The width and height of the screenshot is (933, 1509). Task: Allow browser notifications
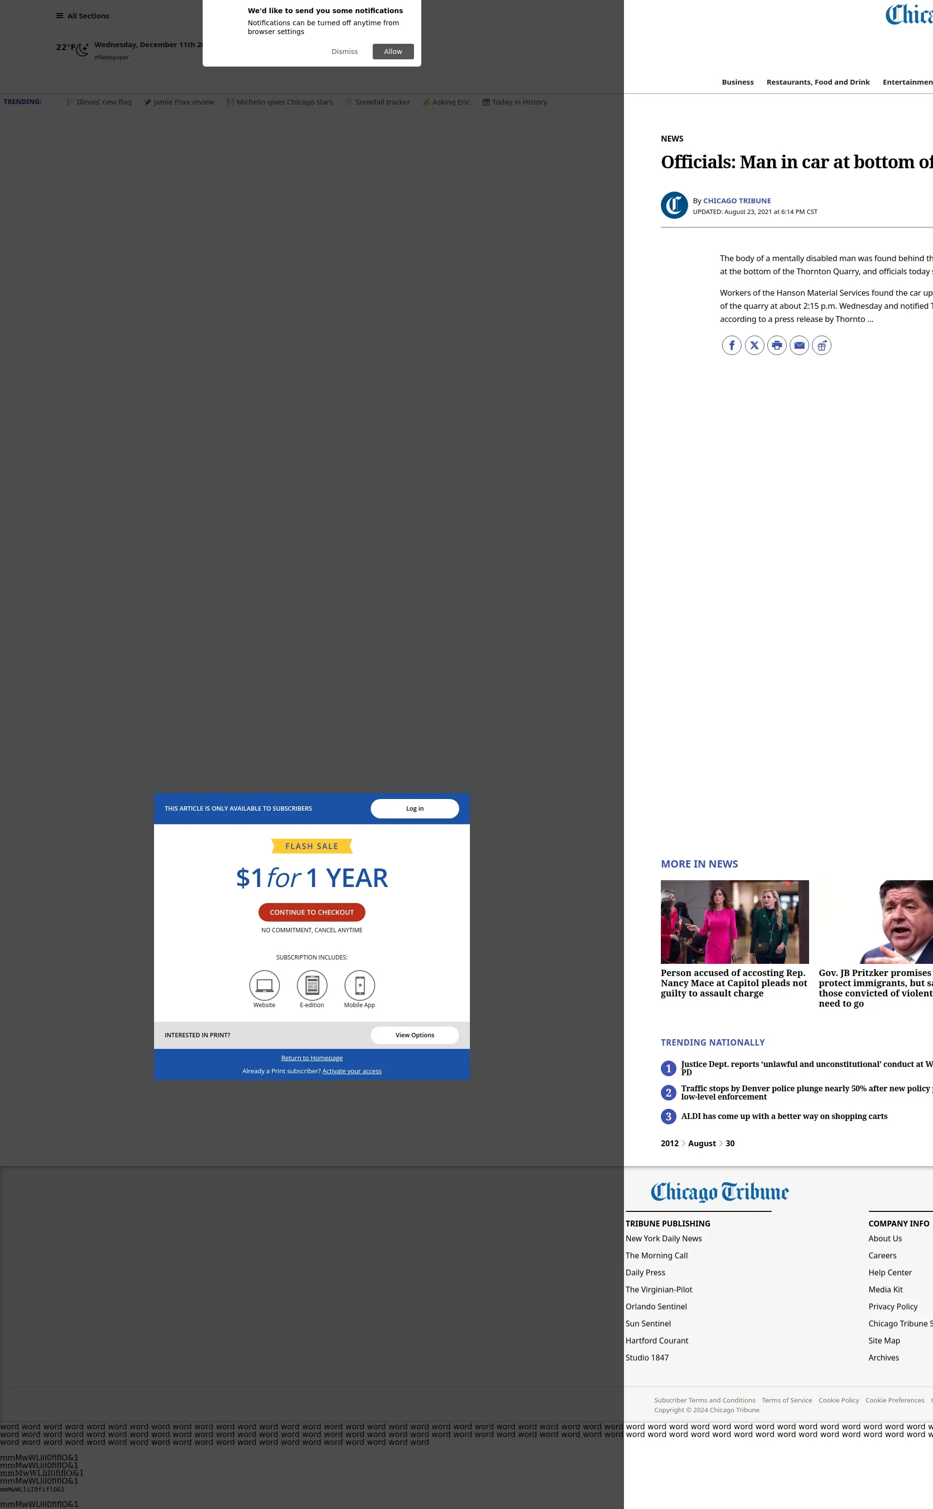393,52
